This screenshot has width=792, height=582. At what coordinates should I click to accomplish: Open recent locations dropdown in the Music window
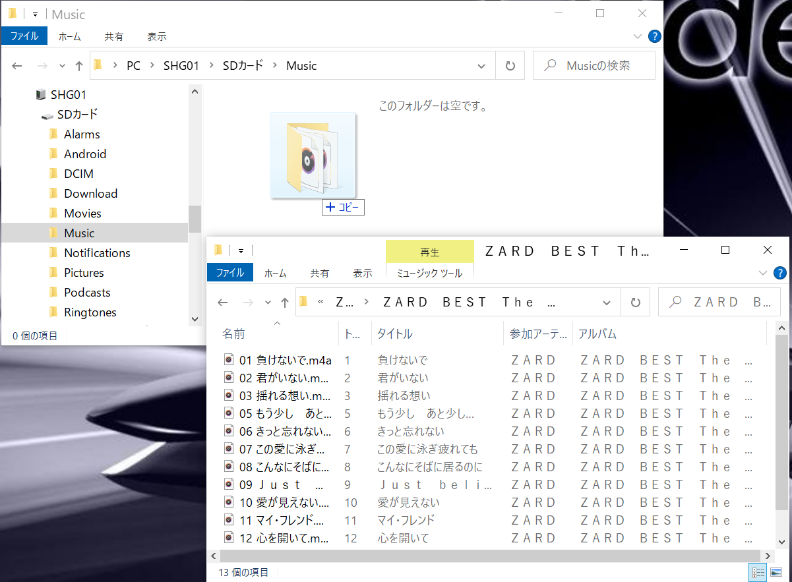[x=62, y=66]
